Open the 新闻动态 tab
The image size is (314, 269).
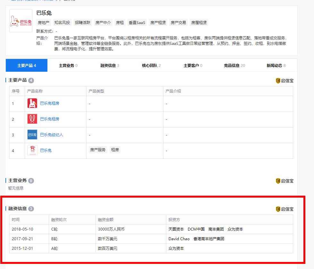pos(276,65)
